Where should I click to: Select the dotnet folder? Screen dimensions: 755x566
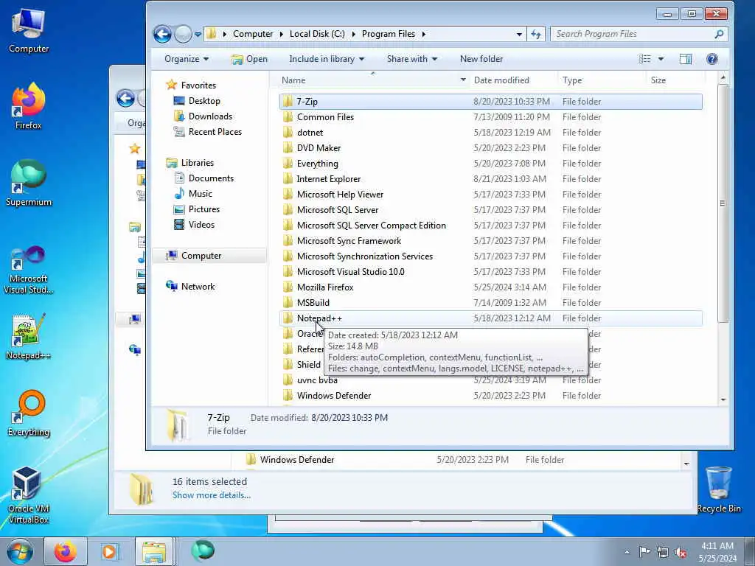click(x=310, y=133)
